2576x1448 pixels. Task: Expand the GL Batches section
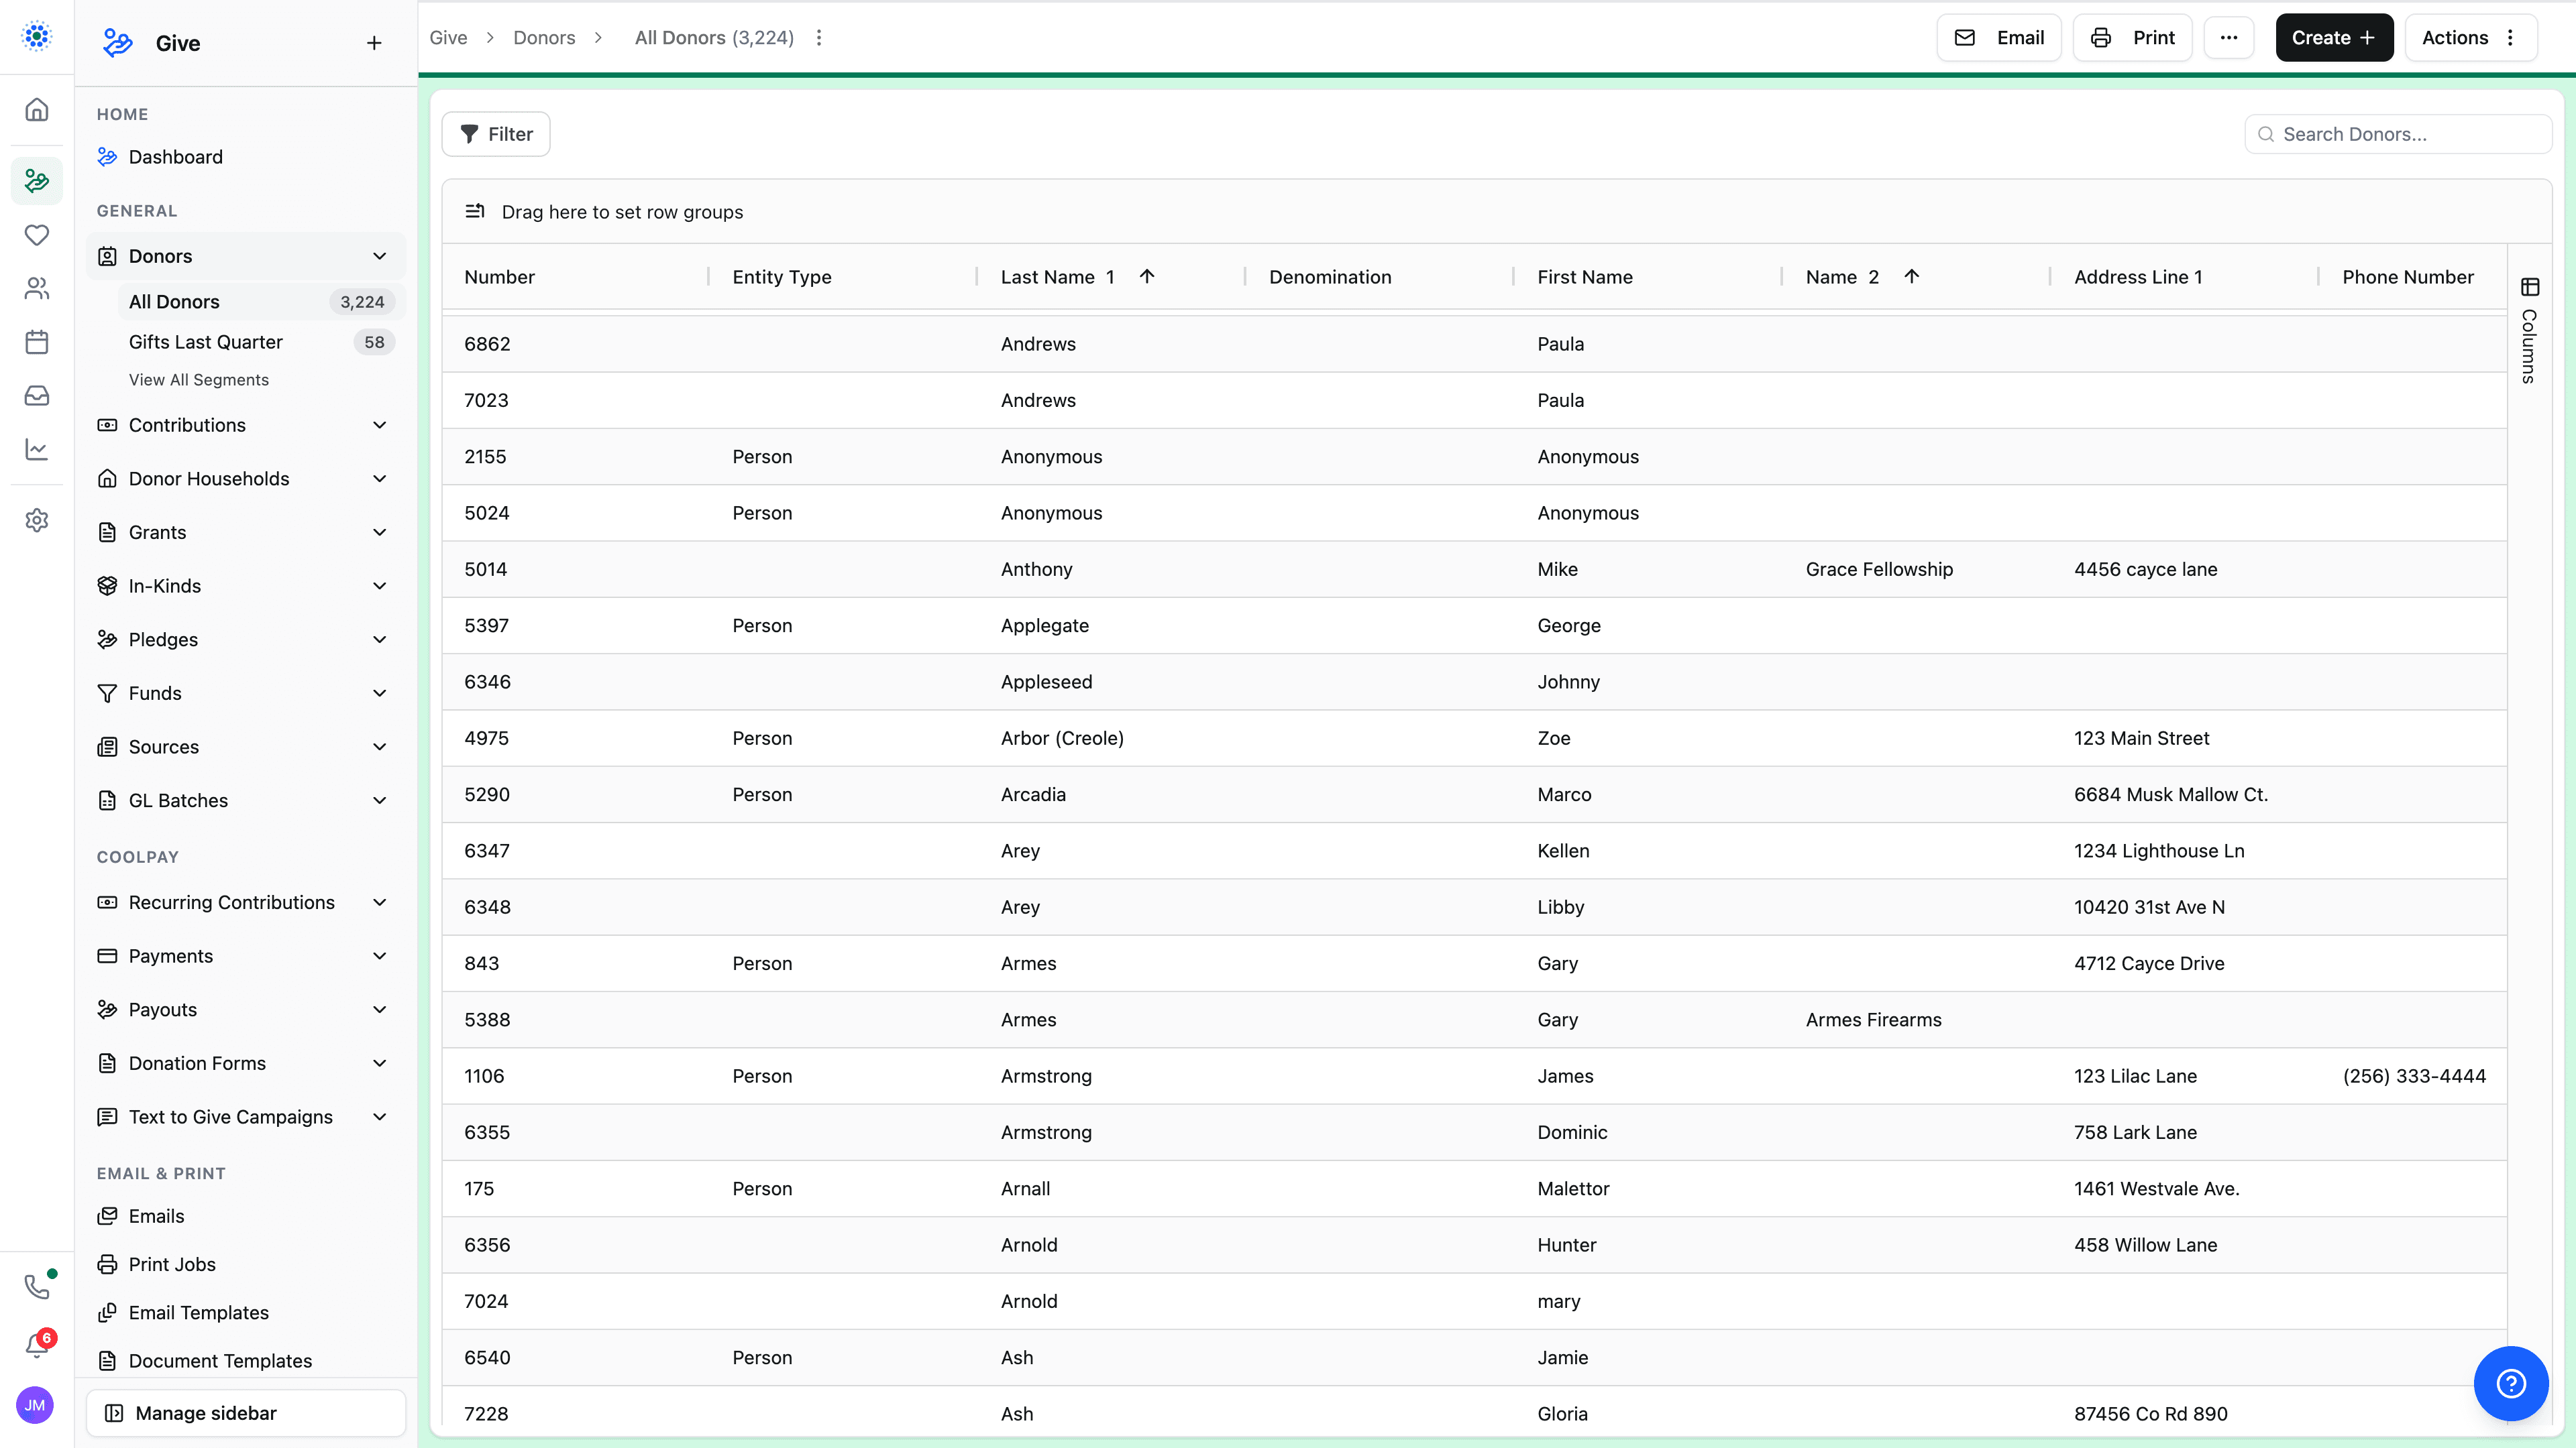(x=380, y=800)
